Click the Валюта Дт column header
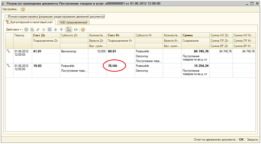 [x=97, y=41]
